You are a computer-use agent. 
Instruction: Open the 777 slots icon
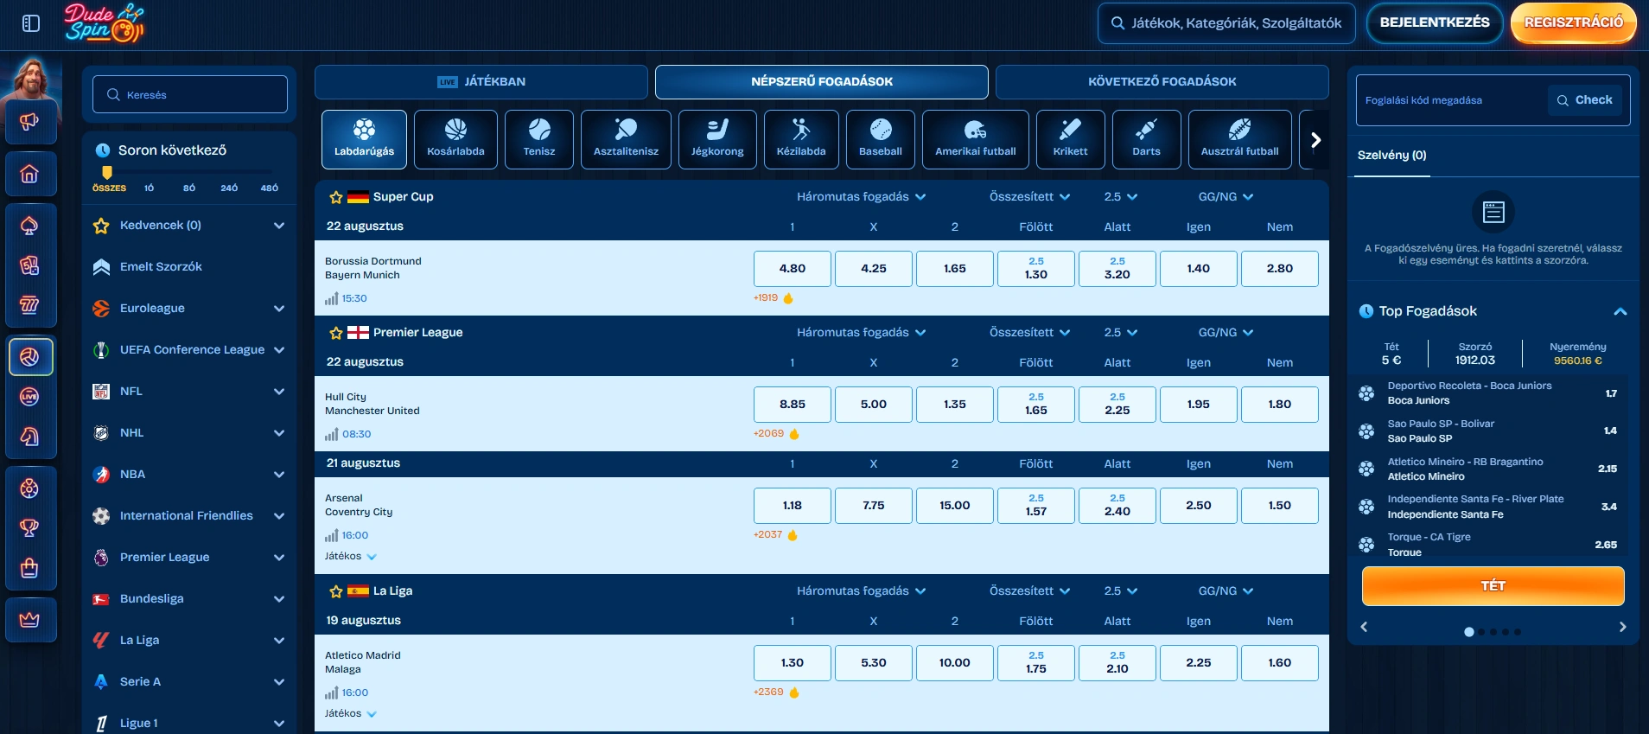pos(29,305)
